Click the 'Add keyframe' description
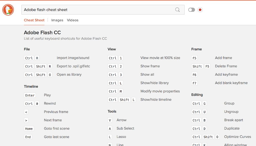Image resolution: width=256 pixels, height=146 pixels. point(226,75)
